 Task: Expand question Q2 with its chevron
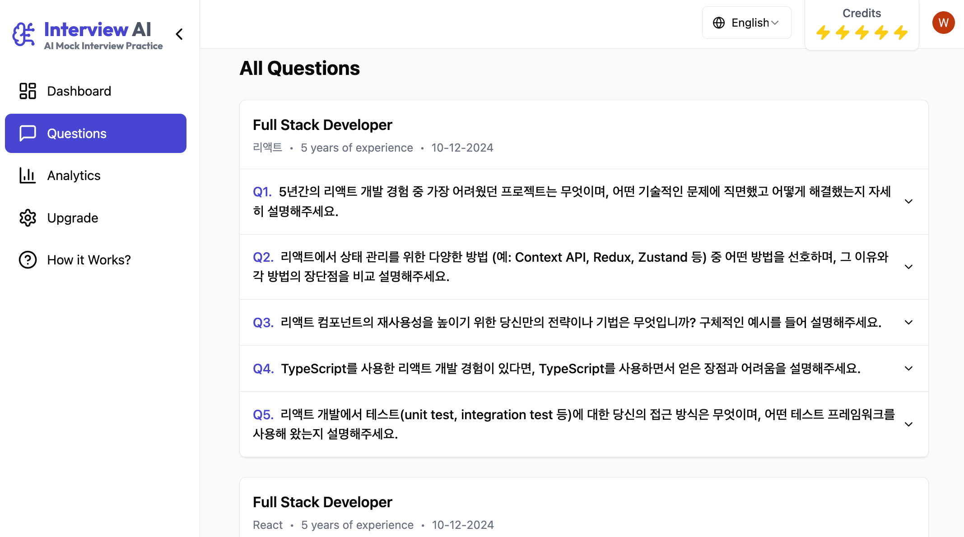click(x=909, y=267)
